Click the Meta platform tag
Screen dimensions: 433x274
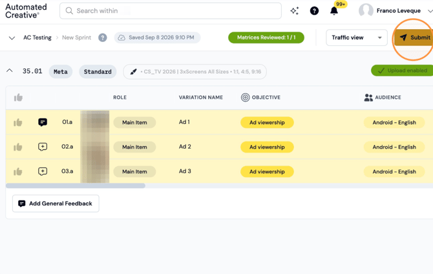(61, 72)
